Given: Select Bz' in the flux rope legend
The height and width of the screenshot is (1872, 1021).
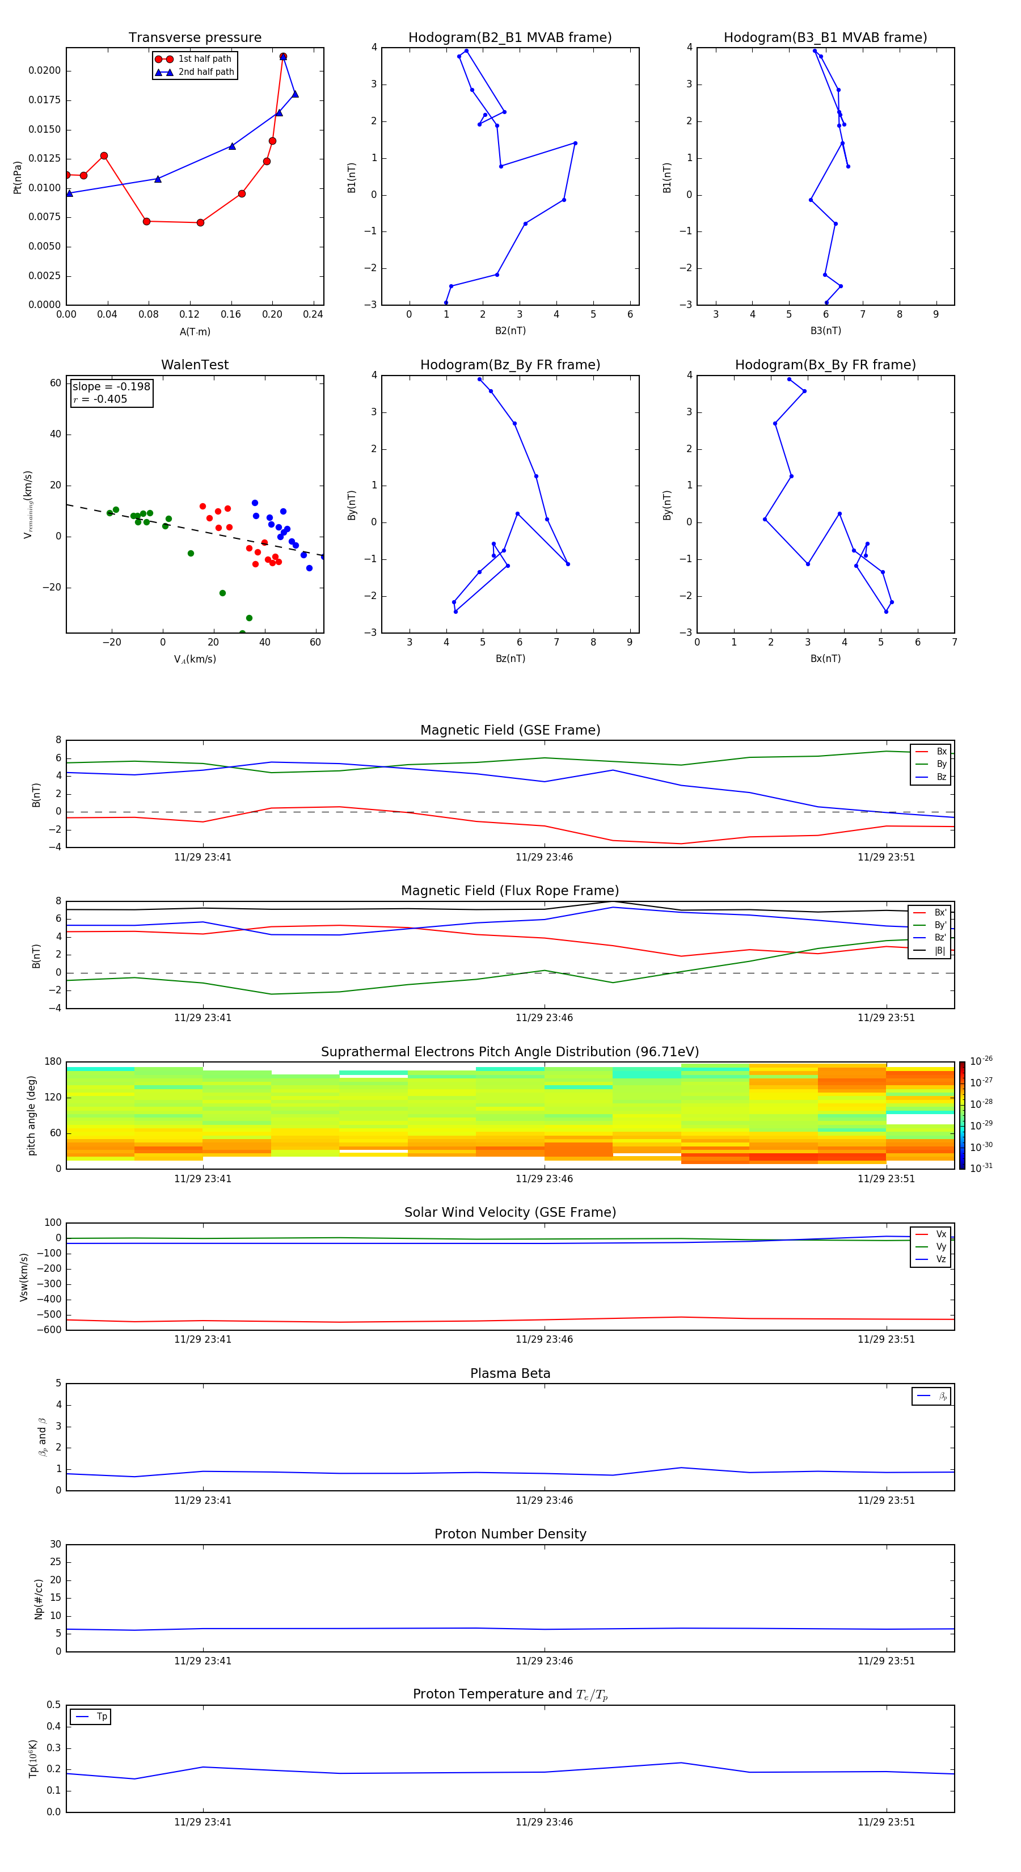Looking at the screenshot, I should point(930,938).
